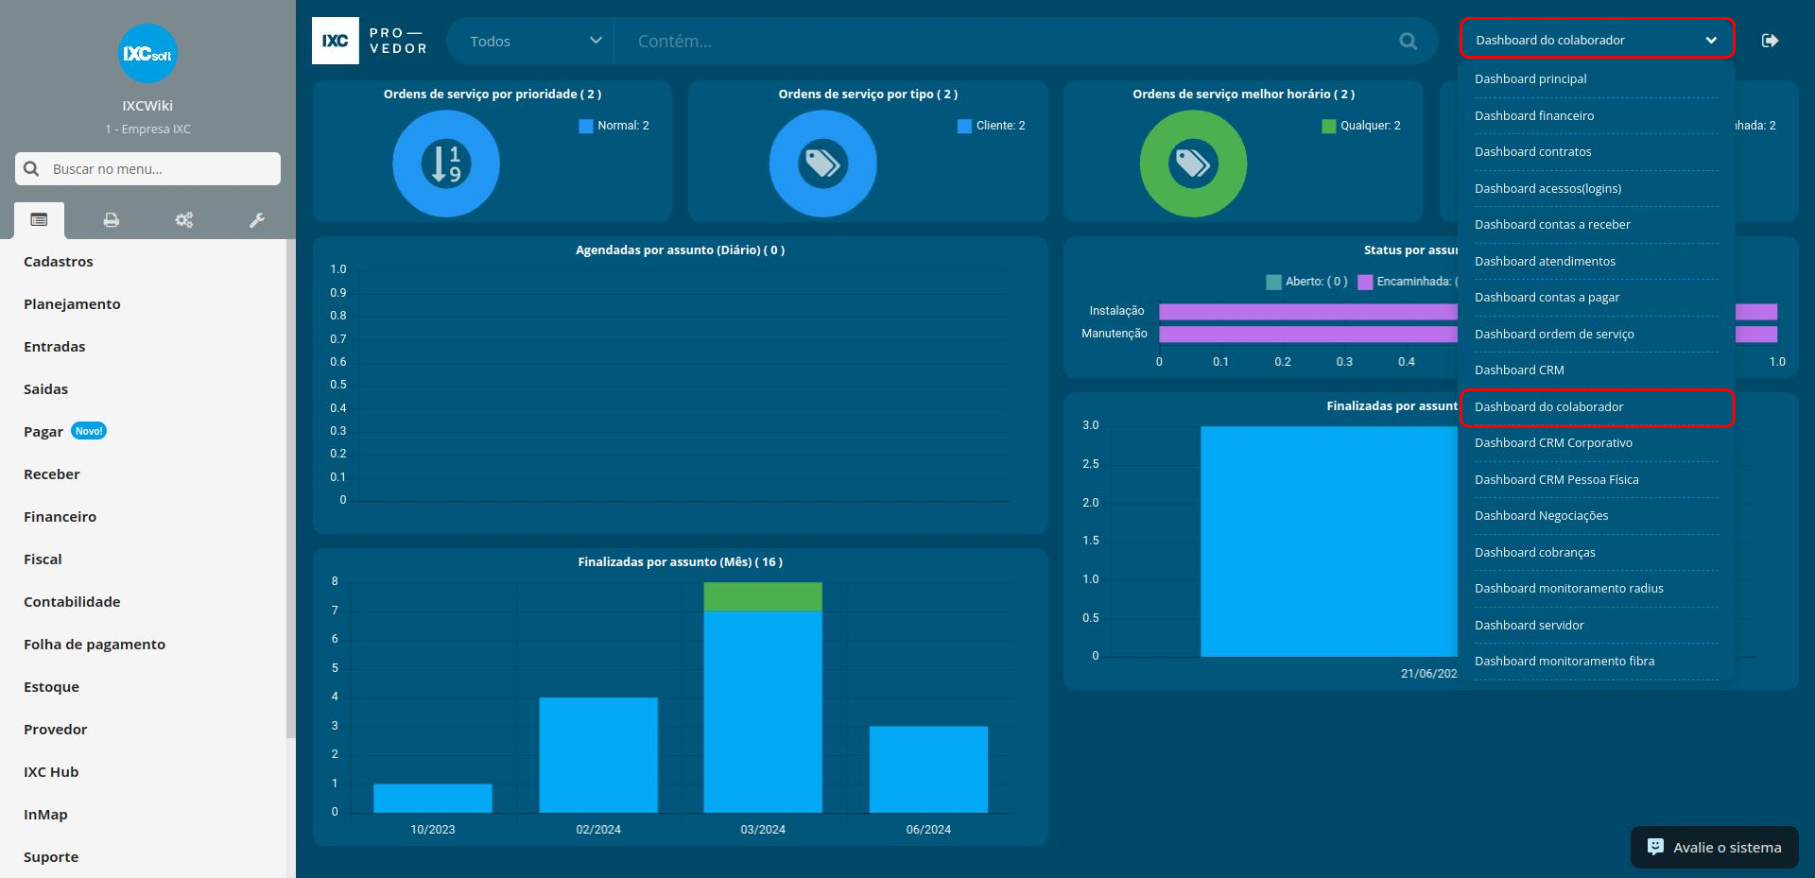Click the Avalie o sistema chat icon
The height and width of the screenshot is (878, 1815).
1655,847
